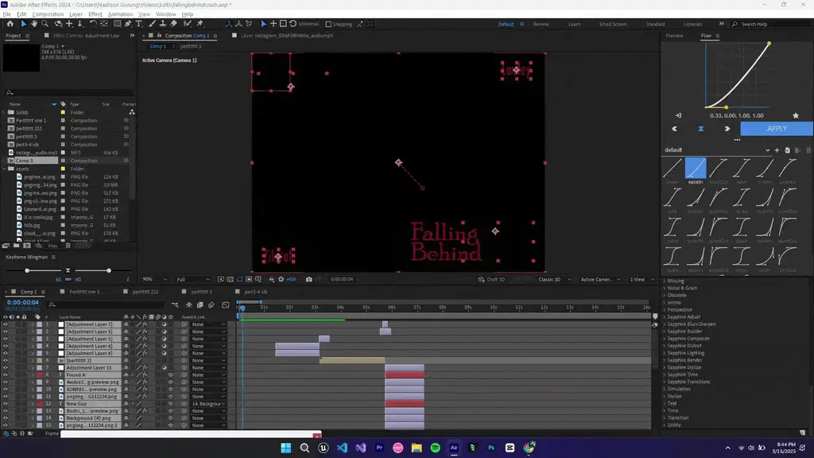Hide the New Guy layer eye icon
Viewport: 814px width, 458px height.
coord(6,403)
